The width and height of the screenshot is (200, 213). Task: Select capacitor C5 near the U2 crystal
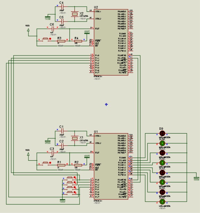(x=62, y=21)
